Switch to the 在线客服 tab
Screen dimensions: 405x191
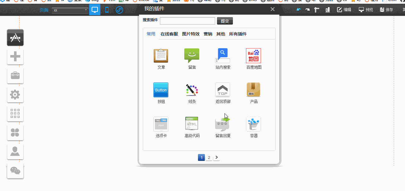coord(169,34)
